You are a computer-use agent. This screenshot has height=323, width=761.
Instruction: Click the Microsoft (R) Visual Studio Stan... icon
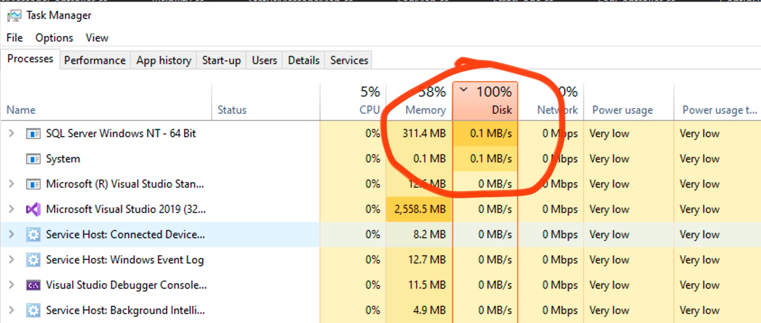coord(33,185)
